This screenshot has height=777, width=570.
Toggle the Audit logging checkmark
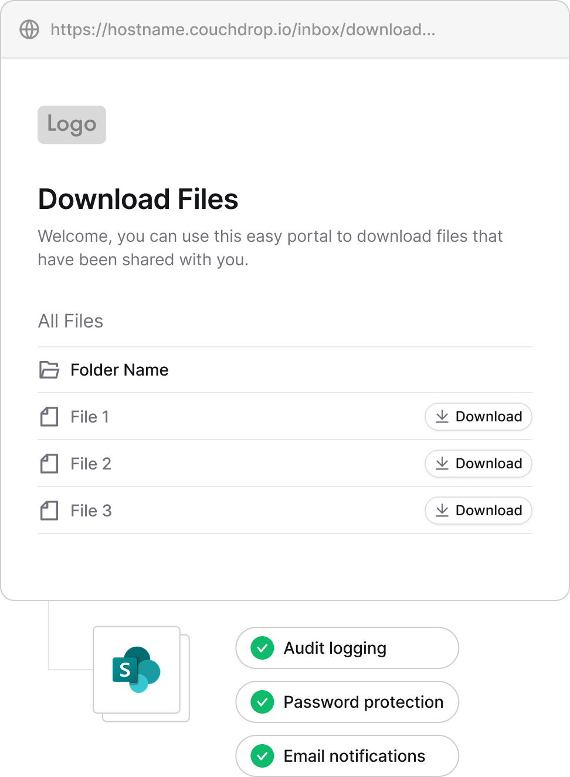click(262, 648)
